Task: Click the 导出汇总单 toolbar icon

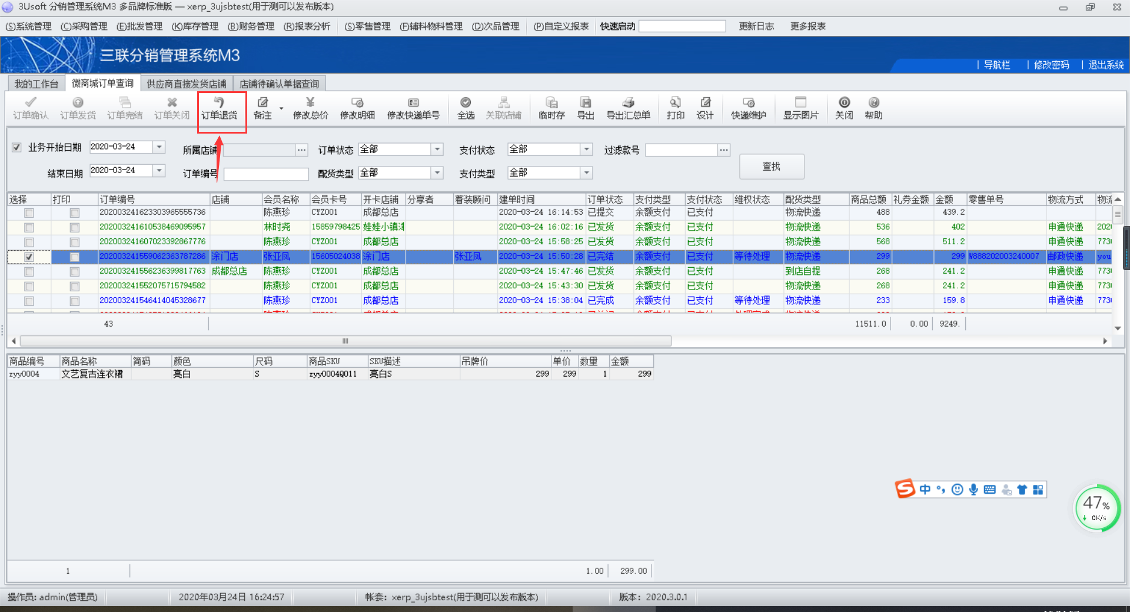Action: (x=628, y=108)
